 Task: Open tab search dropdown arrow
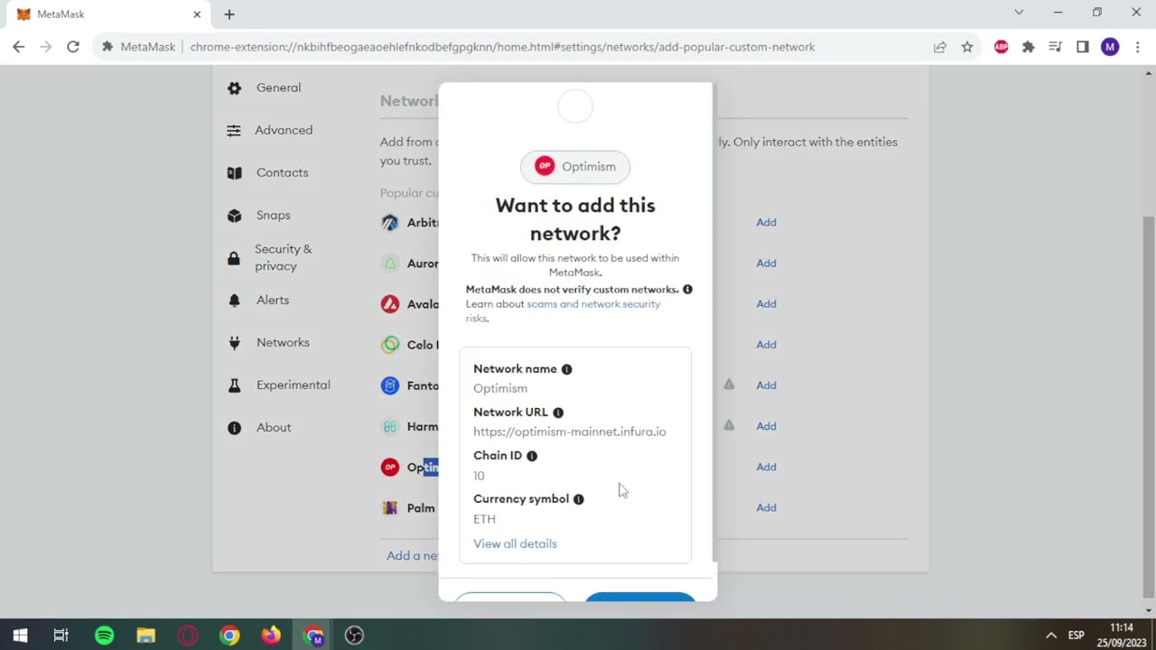point(1019,13)
